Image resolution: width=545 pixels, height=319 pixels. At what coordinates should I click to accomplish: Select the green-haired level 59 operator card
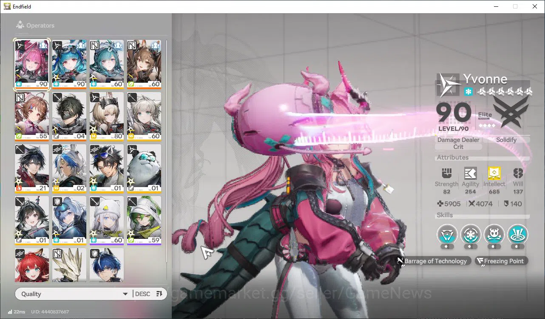144,221
